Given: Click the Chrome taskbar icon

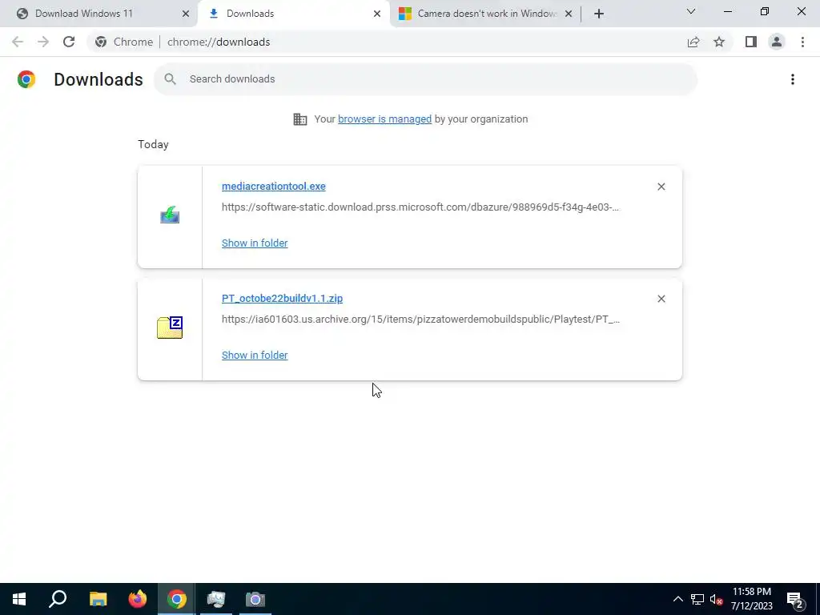Looking at the screenshot, I should coord(177,599).
